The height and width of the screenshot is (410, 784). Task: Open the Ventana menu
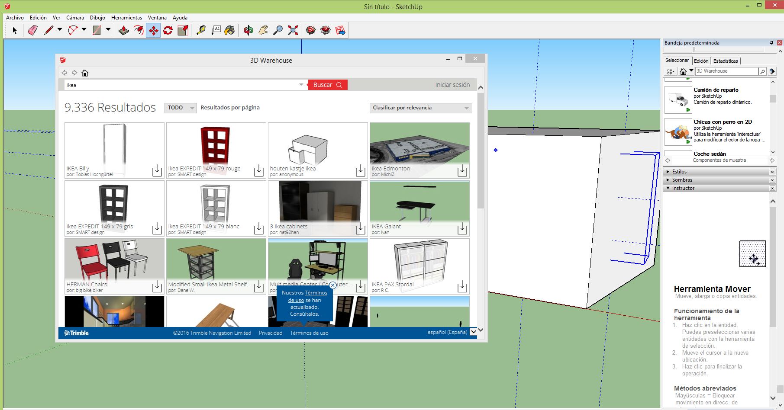tap(157, 18)
